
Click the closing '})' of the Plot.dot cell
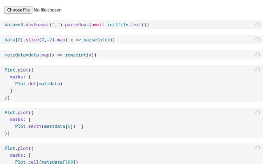pyautogui.click(x=7, y=98)
